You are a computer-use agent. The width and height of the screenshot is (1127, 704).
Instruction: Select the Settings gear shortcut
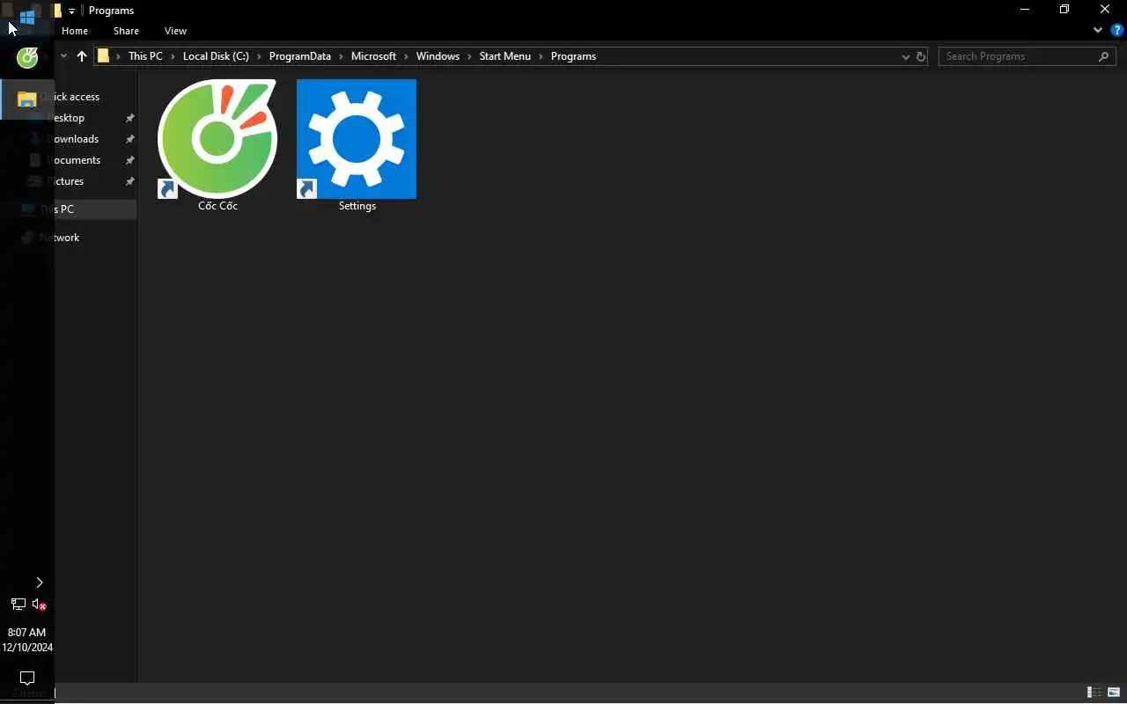357,139
